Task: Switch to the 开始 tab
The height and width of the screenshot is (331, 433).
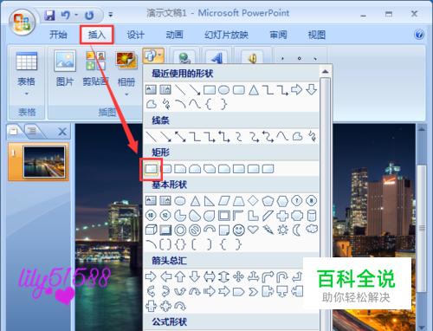Action: [x=58, y=35]
